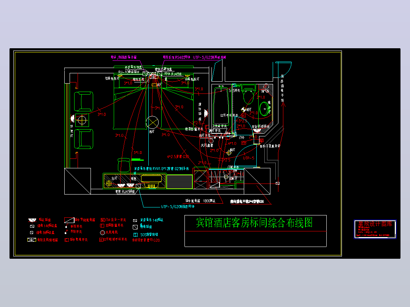Click the 房间强电干线3*4穿管G30 annotation
Screen dimensions: 410x307
[x=247, y=201]
